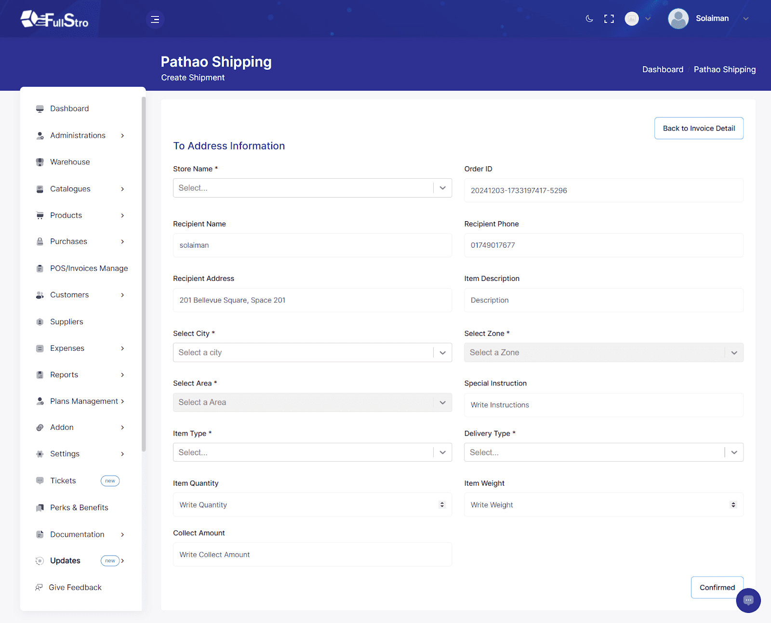Open the Store Name dropdown

click(x=312, y=188)
